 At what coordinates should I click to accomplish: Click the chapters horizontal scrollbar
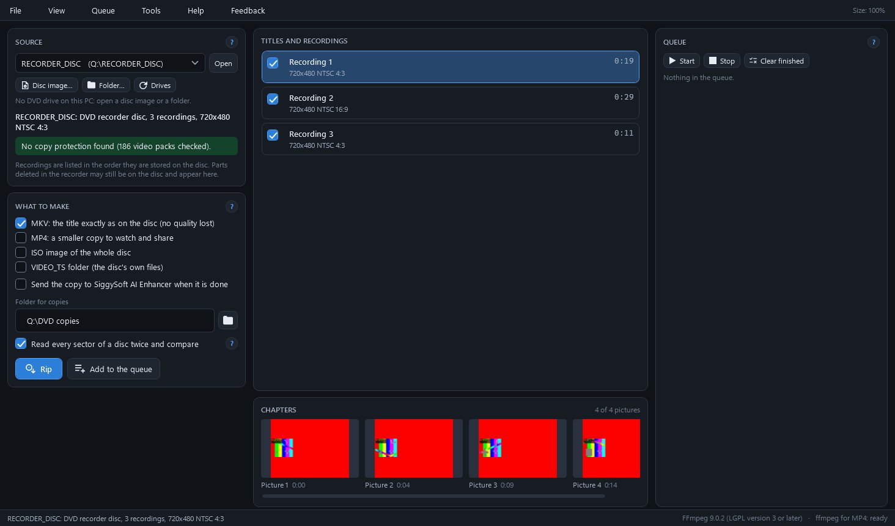[x=433, y=496]
